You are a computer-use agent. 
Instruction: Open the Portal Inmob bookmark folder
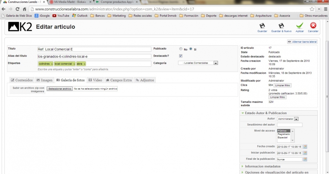pos(166,16)
